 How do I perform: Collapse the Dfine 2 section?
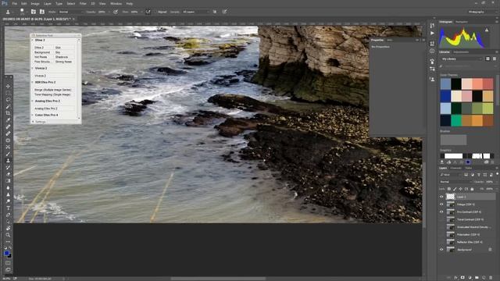pyautogui.click(x=32, y=40)
